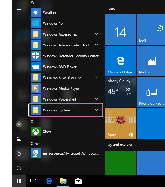Viewport: 165px width, 187px height.
Task: Select the Weather text label
Action: (x=50, y=13)
